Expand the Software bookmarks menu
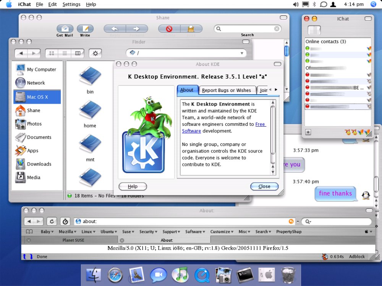 pyautogui.click(x=195, y=232)
